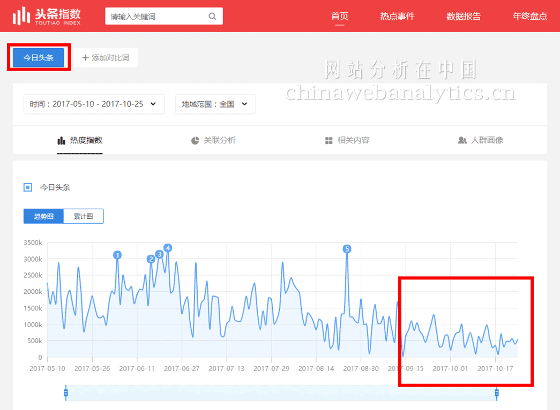Click the keyword search input field

pyautogui.click(x=155, y=17)
